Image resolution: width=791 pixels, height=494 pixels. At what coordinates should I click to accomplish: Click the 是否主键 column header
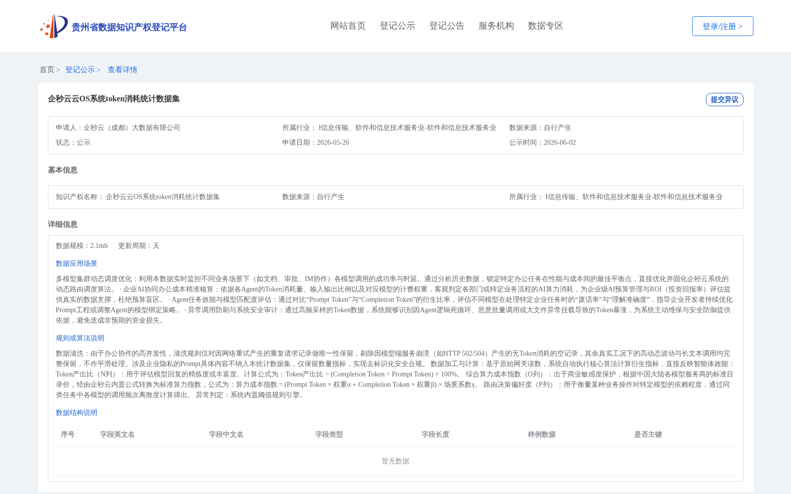[x=648, y=434]
